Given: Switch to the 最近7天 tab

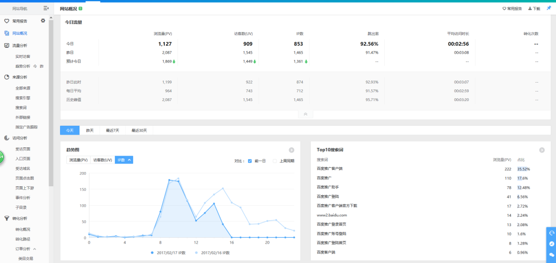Looking at the screenshot, I should (112, 130).
